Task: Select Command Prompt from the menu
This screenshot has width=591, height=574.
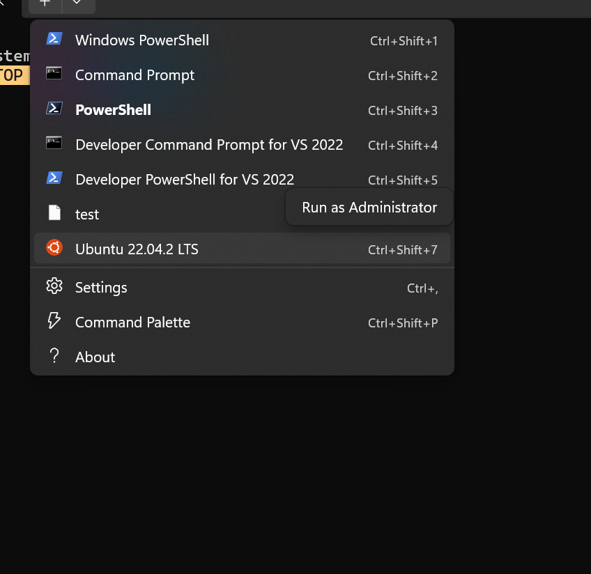Action: tap(135, 75)
